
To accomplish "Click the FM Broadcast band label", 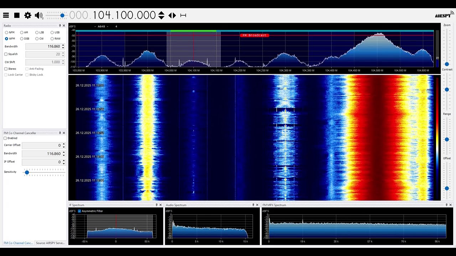I will (254, 35).
